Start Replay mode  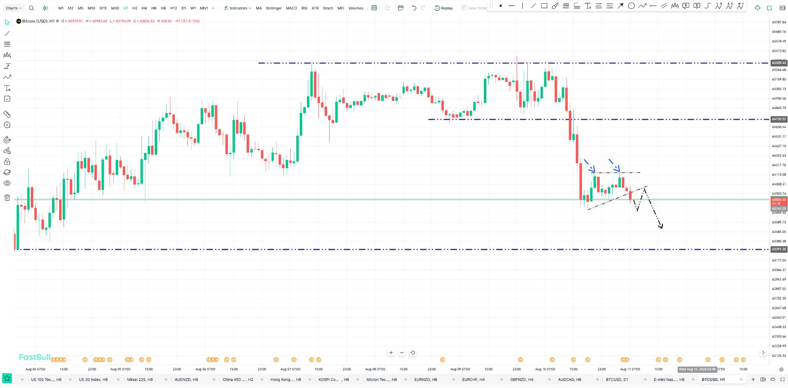pos(444,8)
